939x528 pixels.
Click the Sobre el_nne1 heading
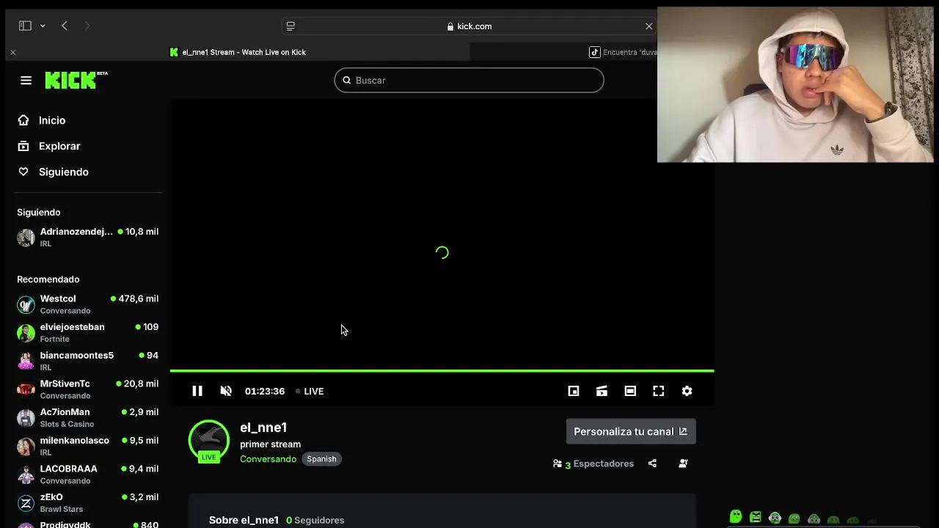(244, 520)
